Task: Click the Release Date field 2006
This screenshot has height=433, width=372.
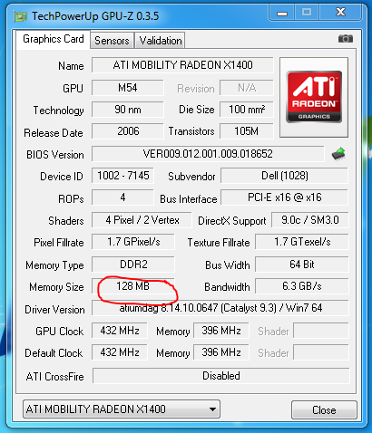Action: point(128,131)
